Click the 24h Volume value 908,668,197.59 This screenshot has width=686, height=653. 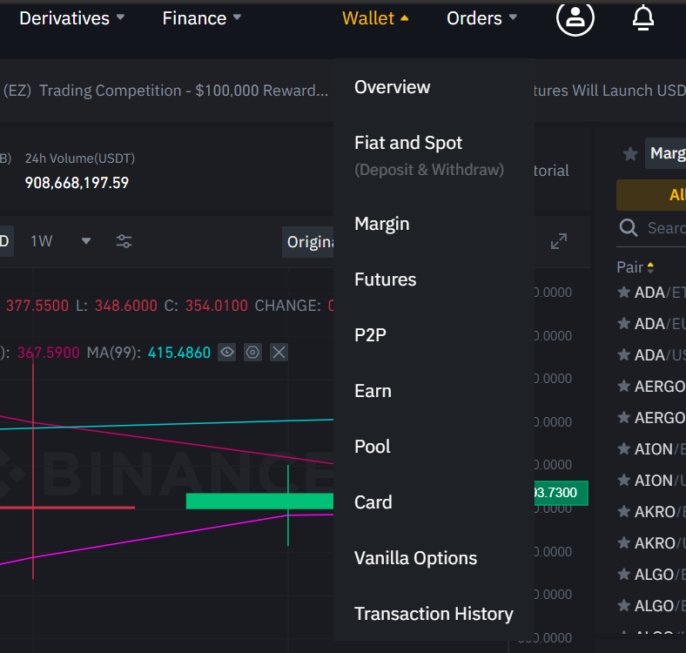tap(77, 183)
